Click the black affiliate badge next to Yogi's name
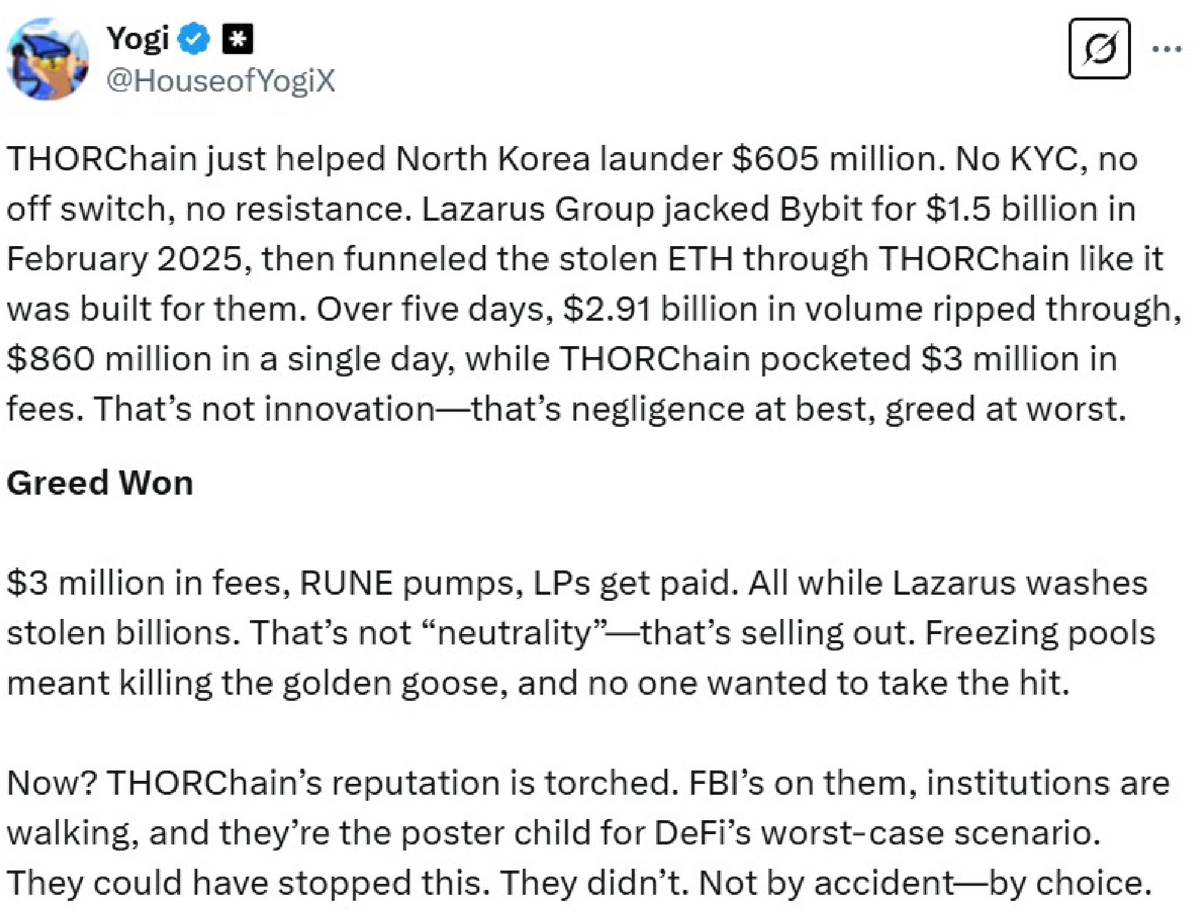 [237, 39]
